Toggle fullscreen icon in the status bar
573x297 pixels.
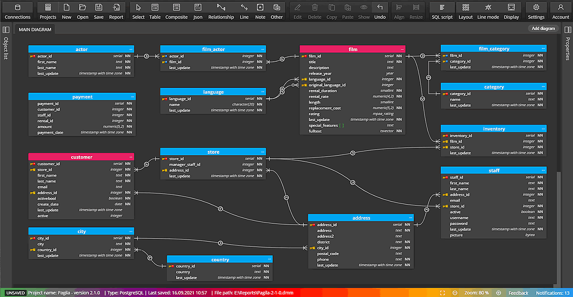coord(442,293)
